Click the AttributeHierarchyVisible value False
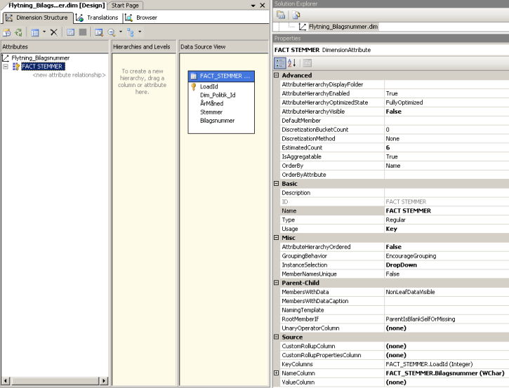This screenshot has width=509, height=388. (393, 112)
